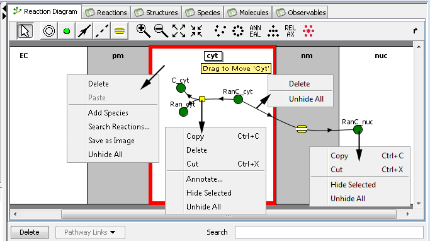
Task: Apply the random layout icon
Action: pyautogui.click(x=220, y=31)
